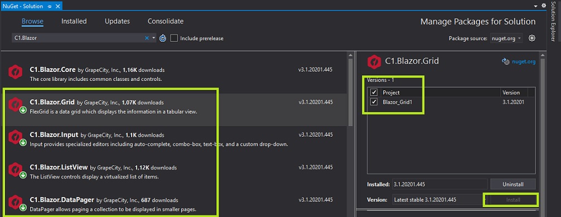This screenshot has width=561, height=217.
Task: Select the C1.Blazor.Input package title
Action: tap(54, 135)
